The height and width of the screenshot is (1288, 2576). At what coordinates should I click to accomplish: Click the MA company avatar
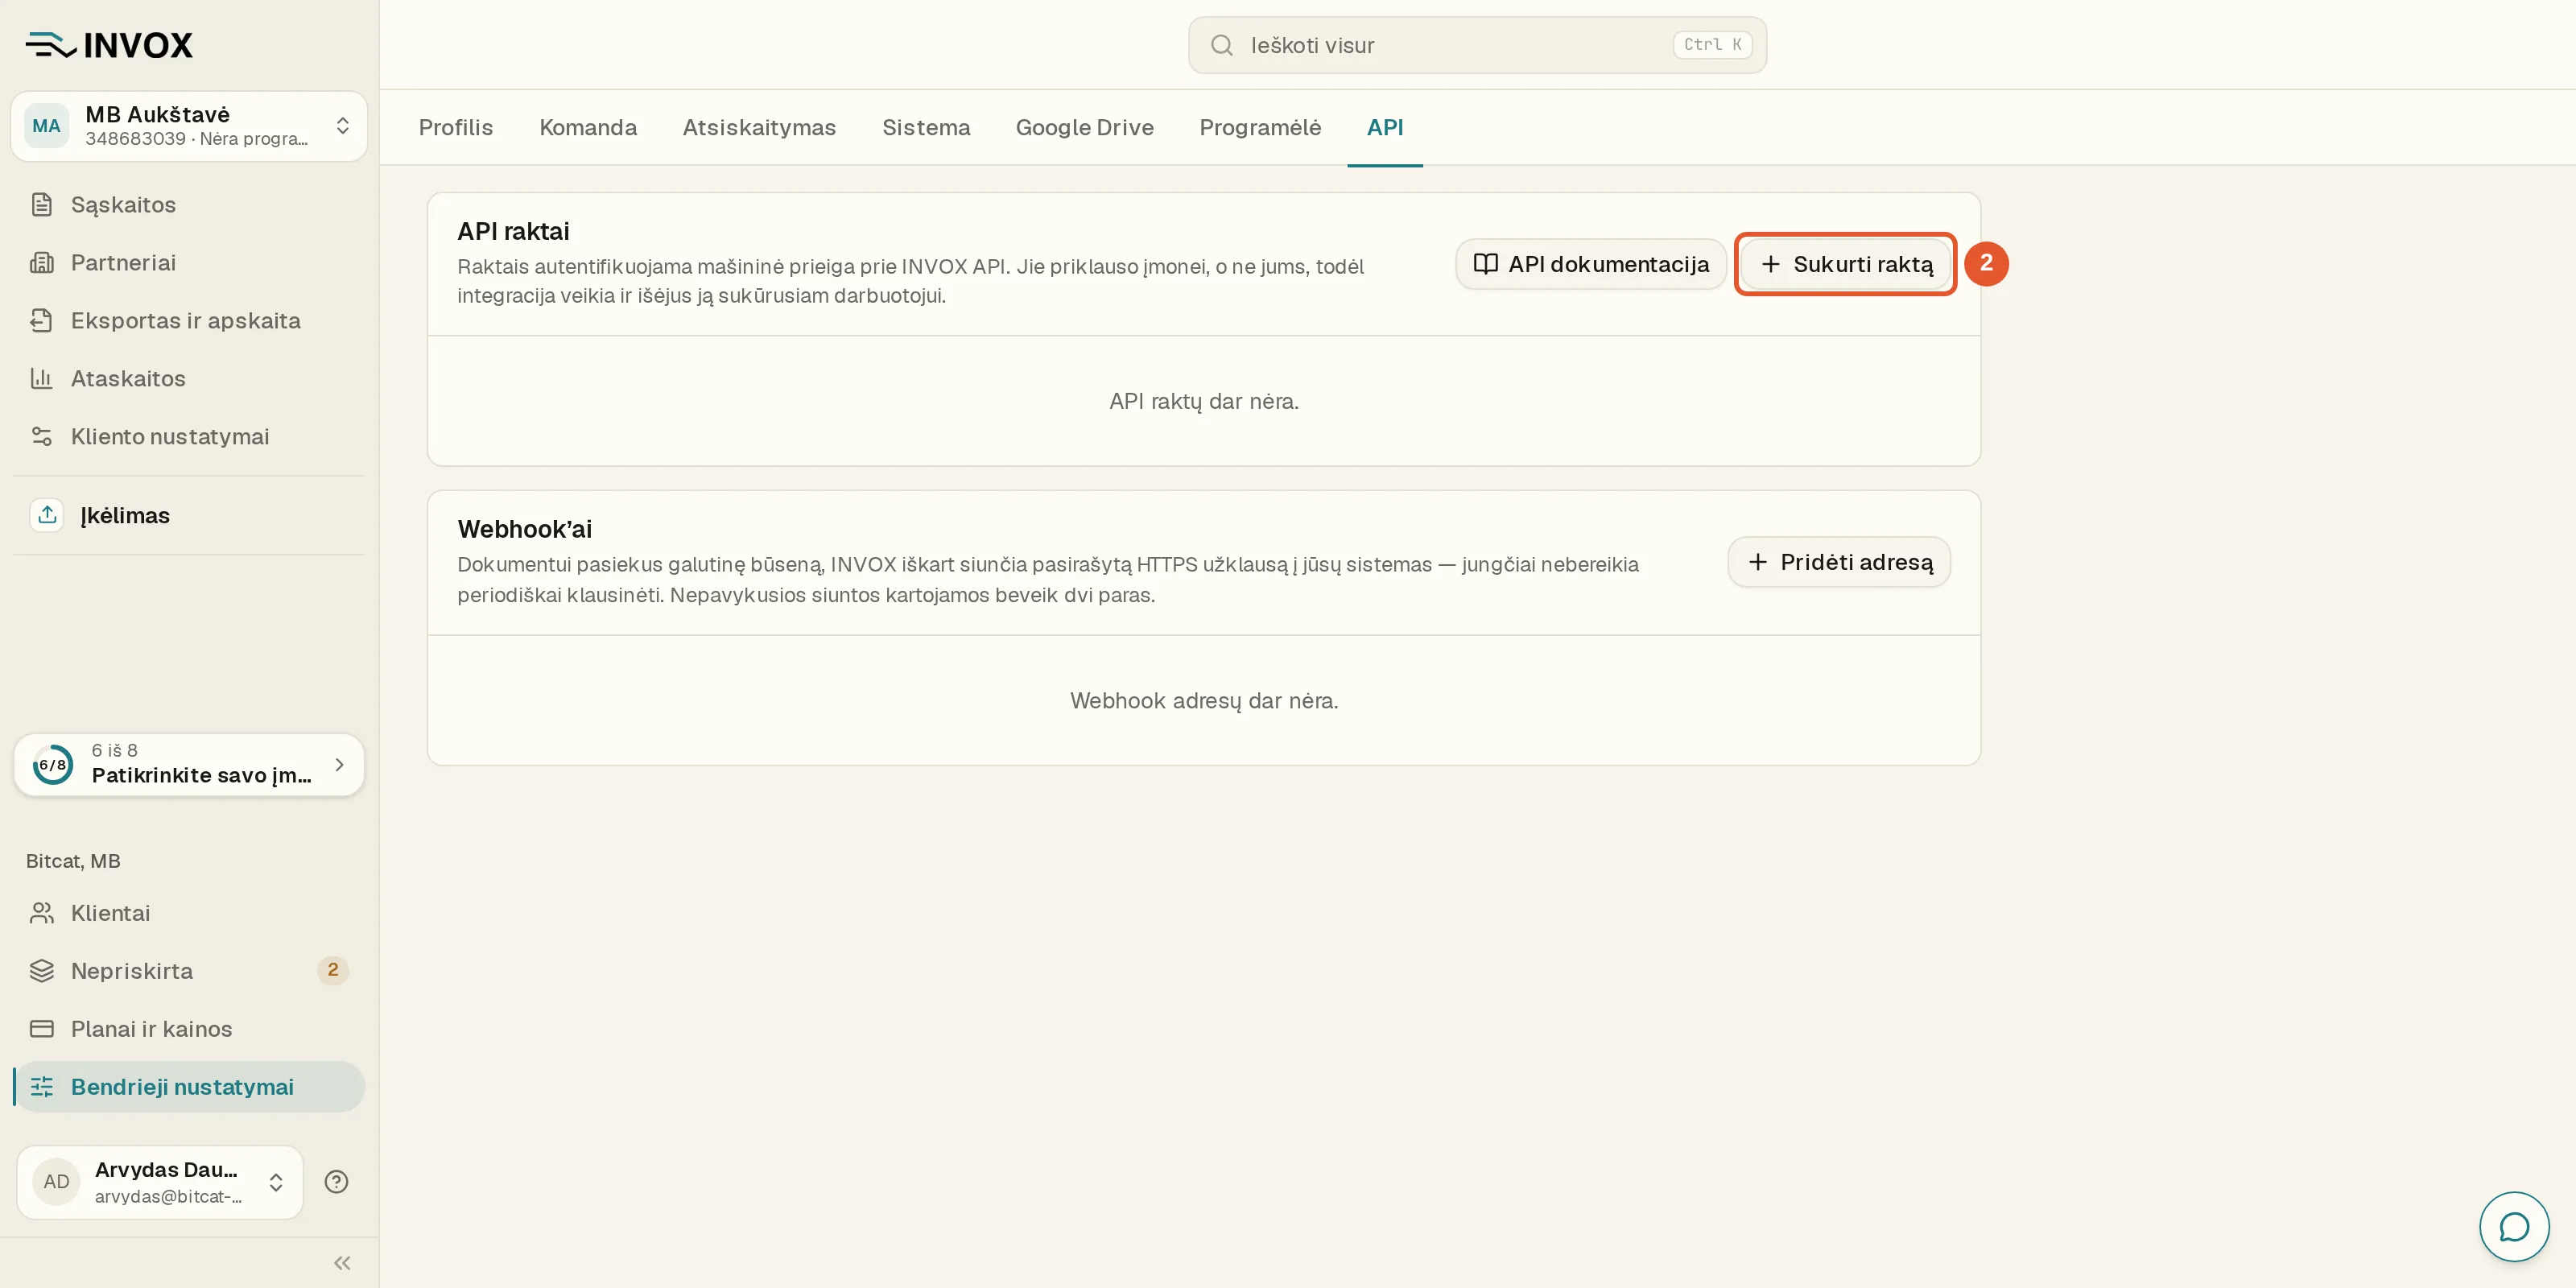[46, 126]
